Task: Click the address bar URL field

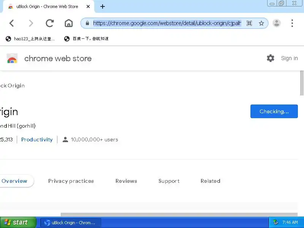Action: [x=167, y=23]
